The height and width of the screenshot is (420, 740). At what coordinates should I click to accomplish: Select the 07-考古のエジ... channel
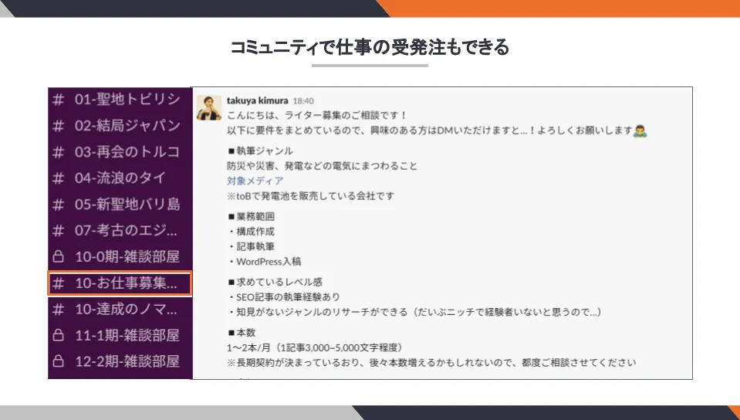[x=120, y=231]
